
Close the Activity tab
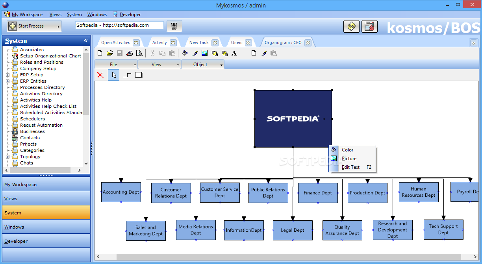[x=173, y=42]
